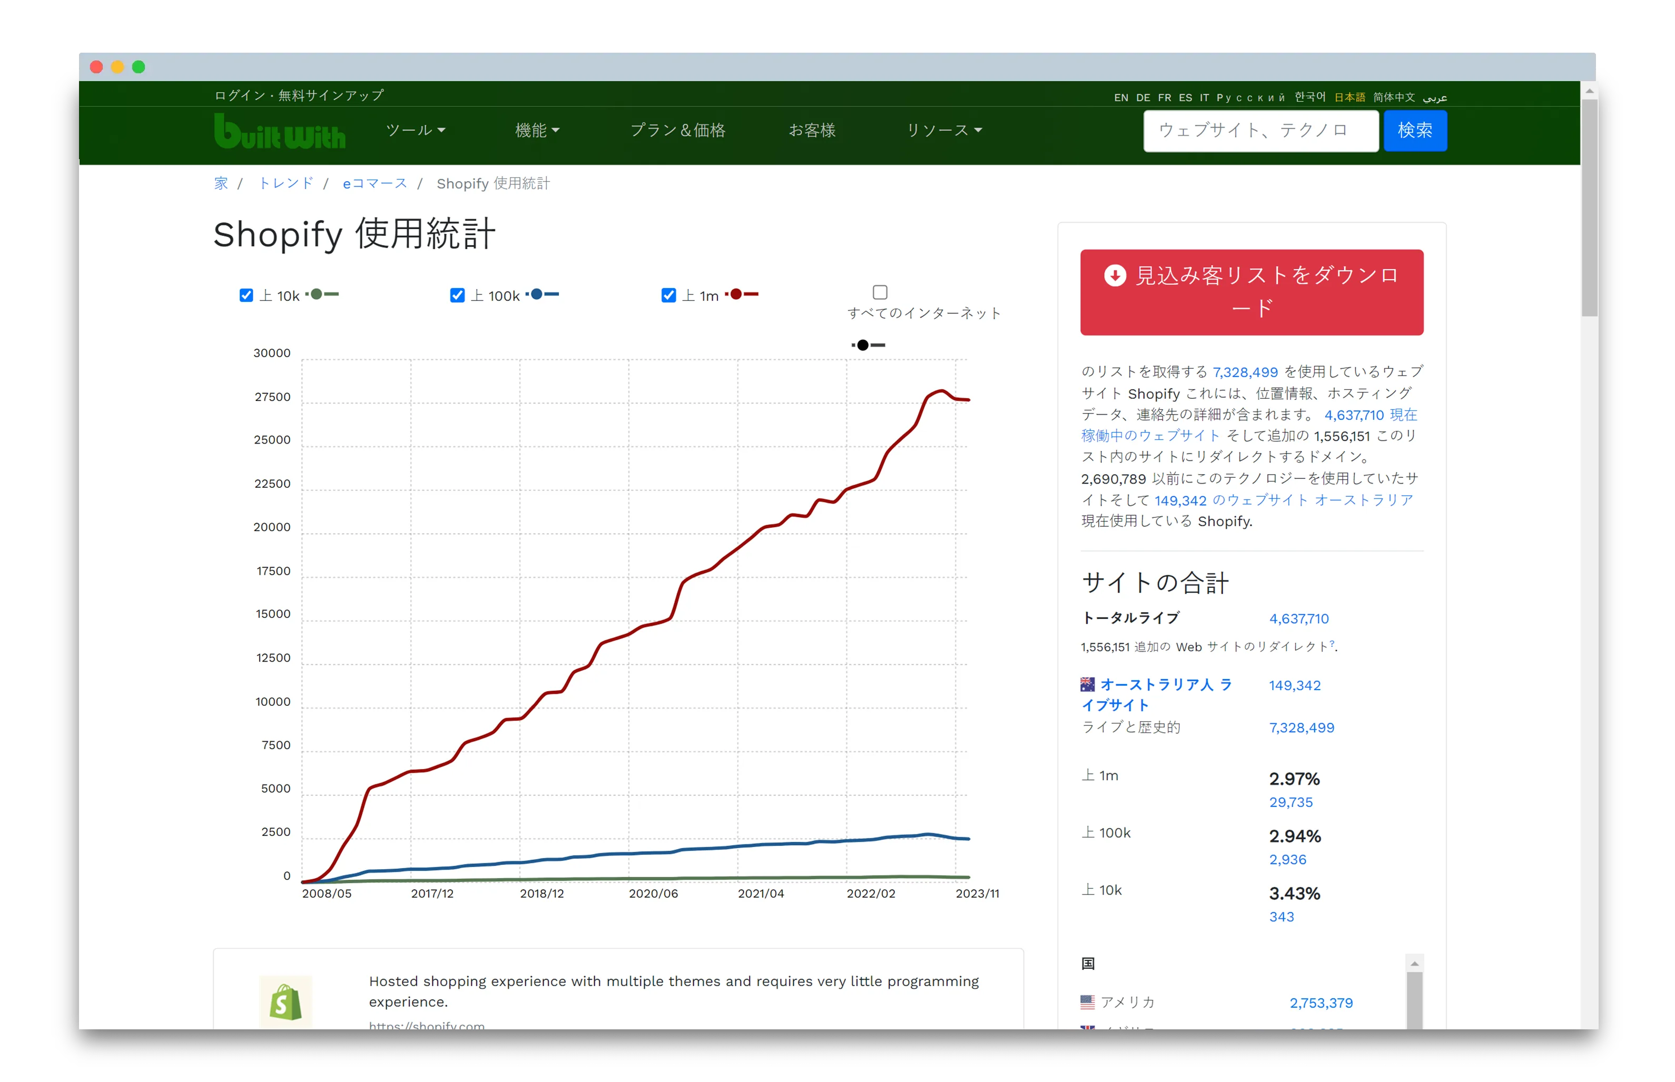This screenshot has height=1082, width=1675.
Task: Click the United States flag icon
Action: pos(1087,1001)
